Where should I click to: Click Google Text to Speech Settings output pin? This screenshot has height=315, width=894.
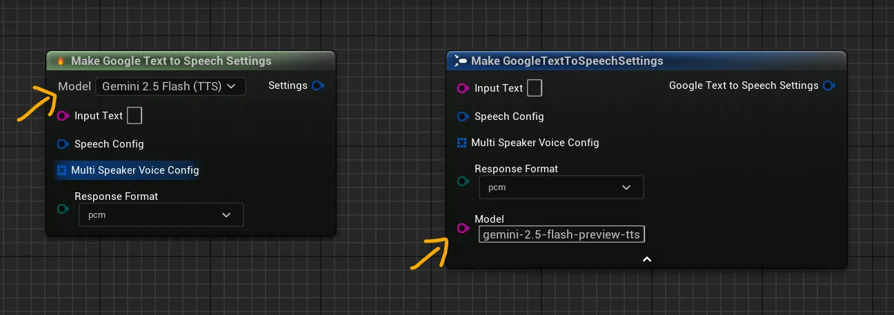[829, 85]
